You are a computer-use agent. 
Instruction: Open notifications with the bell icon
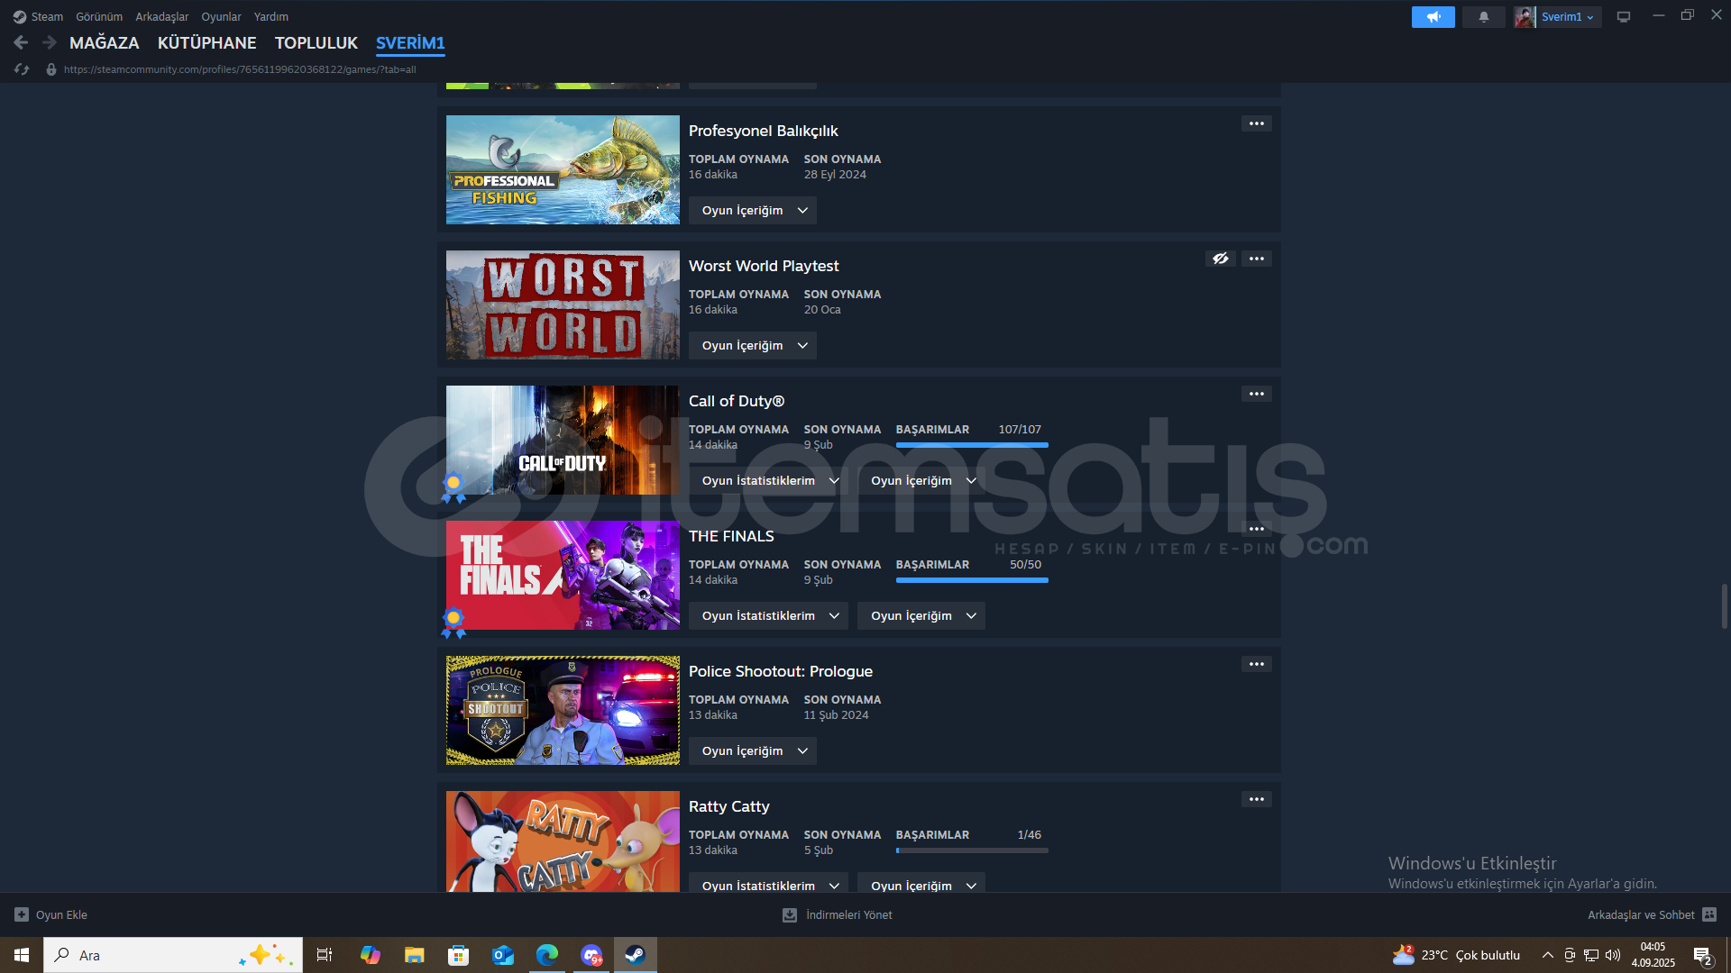point(1483,16)
